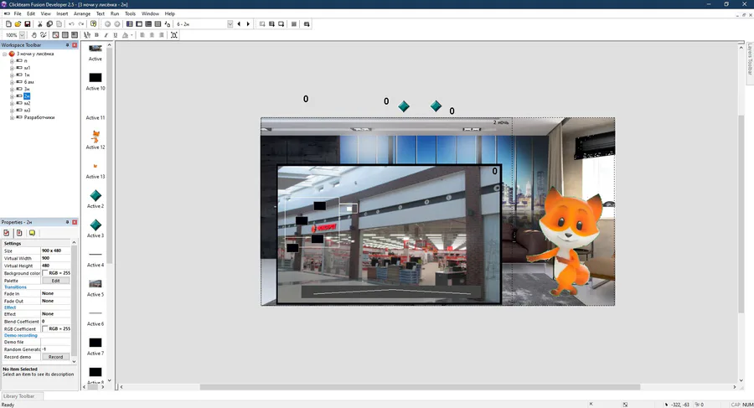The height and width of the screenshot is (408, 754).
Task: Select the orange fox character on canvas
Action: pos(566,241)
